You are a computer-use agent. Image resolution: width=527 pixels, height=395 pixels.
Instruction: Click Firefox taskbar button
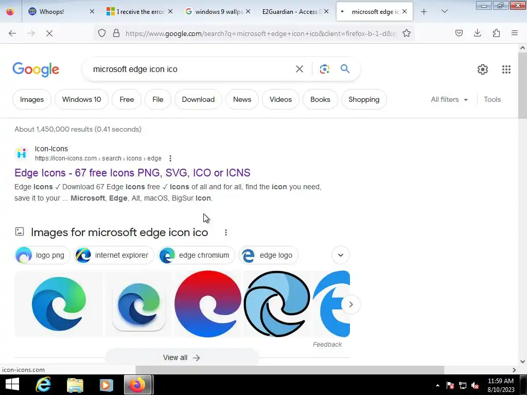pyautogui.click(x=138, y=385)
